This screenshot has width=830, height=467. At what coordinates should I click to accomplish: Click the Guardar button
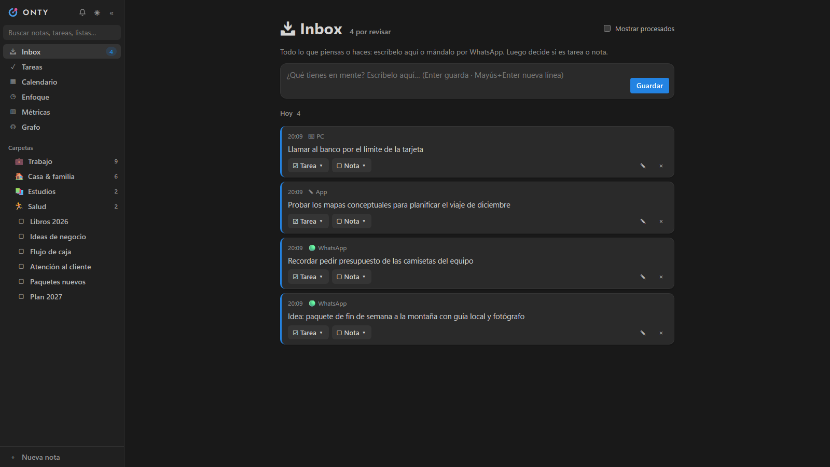[x=649, y=86]
